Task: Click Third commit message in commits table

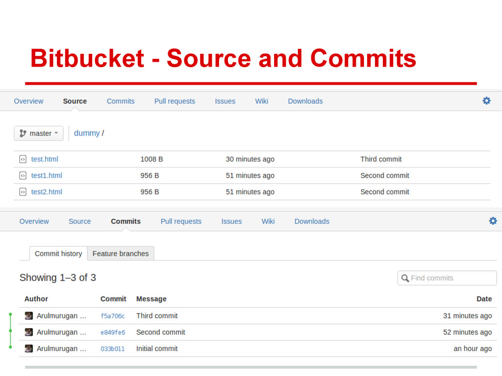Action: coord(157,316)
